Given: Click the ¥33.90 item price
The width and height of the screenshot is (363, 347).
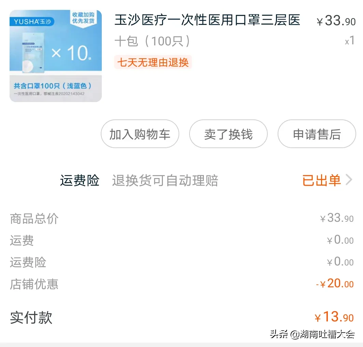Looking at the screenshot, I should pyautogui.click(x=336, y=20).
